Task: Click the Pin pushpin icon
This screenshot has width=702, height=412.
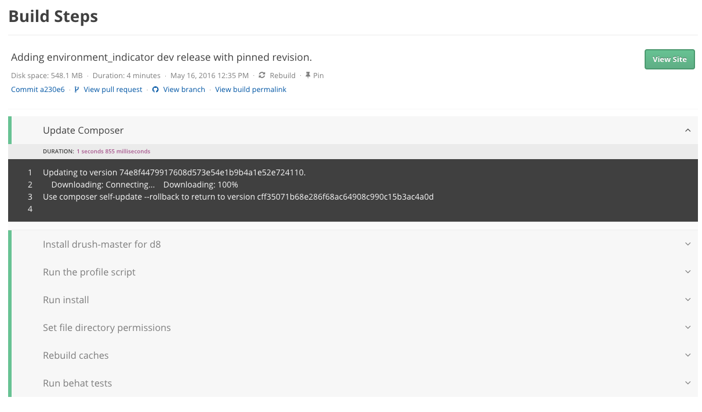Action: 308,75
